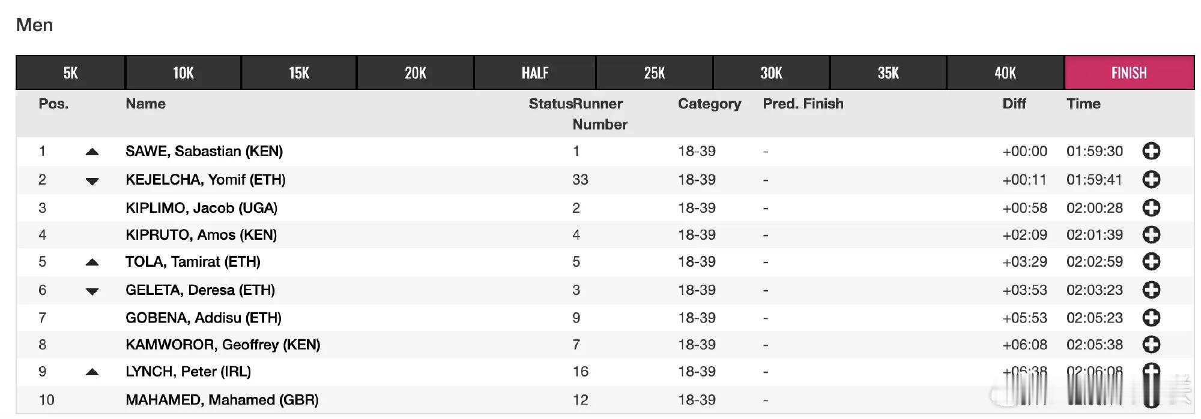The width and height of the screenshot is (1201, 419).
Task: Open the 30K split tab
Action: click(771, 73)
